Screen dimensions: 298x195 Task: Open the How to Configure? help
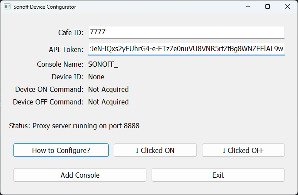coord(61,150)
